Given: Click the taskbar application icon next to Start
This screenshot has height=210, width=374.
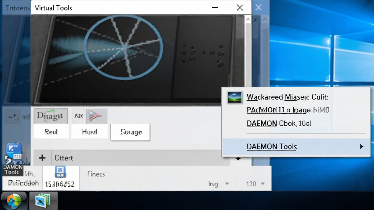Looking at the screenshot, I should point(43,201).
